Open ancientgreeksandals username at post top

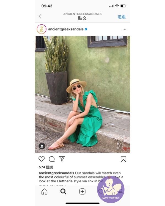(66, 29)
